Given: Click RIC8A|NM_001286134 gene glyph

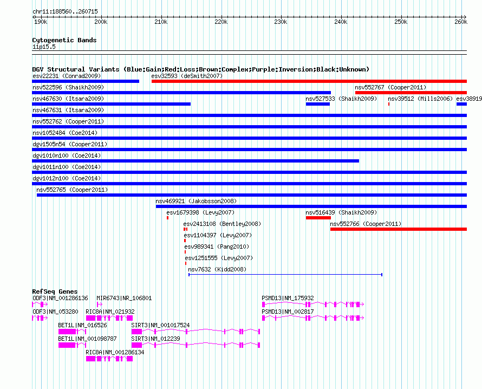Looking at the screenshot, I should [109, 359].
